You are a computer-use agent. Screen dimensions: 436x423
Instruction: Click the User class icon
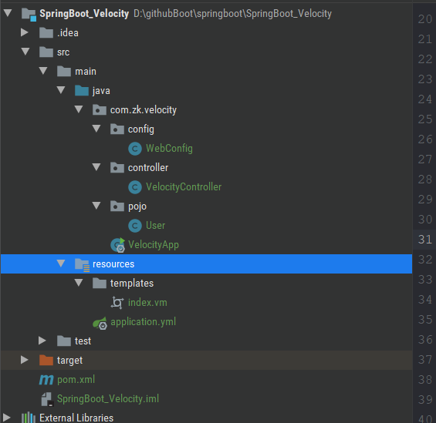tap(135, 226)
